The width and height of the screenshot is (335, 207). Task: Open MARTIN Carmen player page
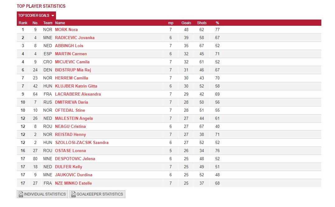pyautogui.click(x=71, y=54)
